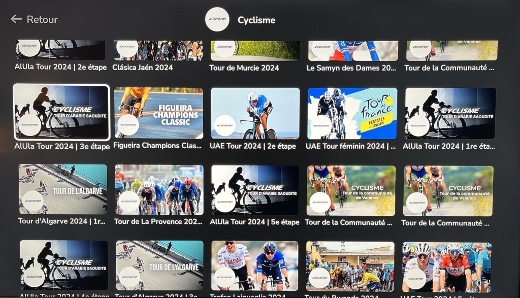The width and height of the screenshot is (520, 298).
Task: Open Tour du Rwanda crowd thumbnail
Action: pyautogui.click(x=350, y=267)
